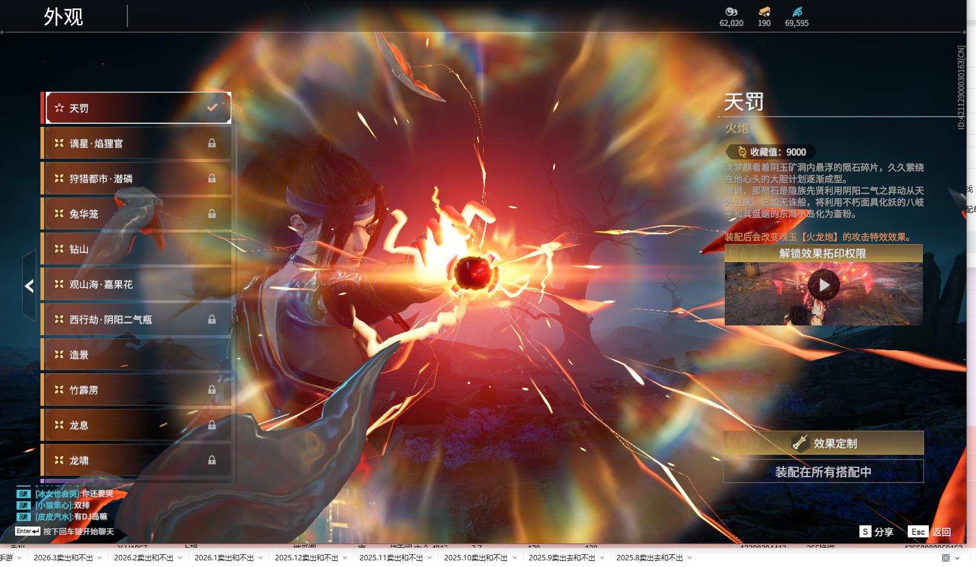The width and height of the screenshot is (976, 567).
Task: Open dropdown arrow for 2026.3卖出和不出 tab
Action: coord(101,558)
